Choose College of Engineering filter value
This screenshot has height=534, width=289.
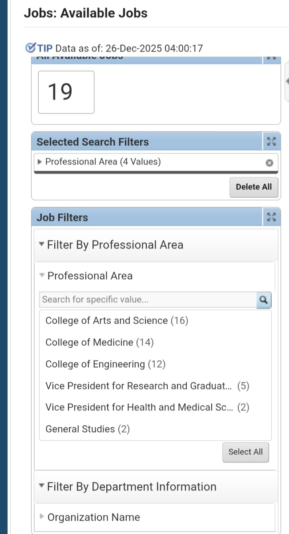pyautogui.click(x=105, y=364)
